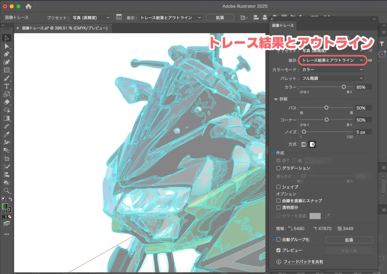Click 拡張 button in Image Trace panel
This screenshot has width=387, height=274.
point(348,240)
